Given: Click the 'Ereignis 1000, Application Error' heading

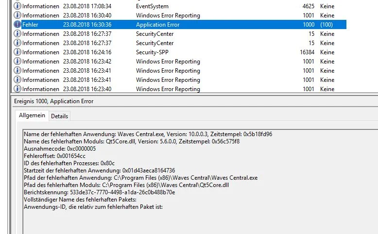Looking at the screenshot, I should [x=54, y=101].
